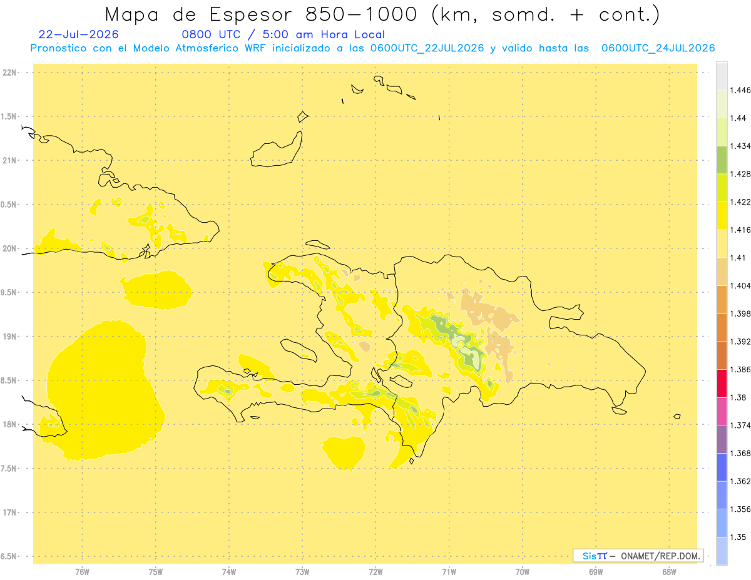This screenshot has width=751, height=580.
Task: Click the longitude label "70W"
Action: click(x=523, y=571)
